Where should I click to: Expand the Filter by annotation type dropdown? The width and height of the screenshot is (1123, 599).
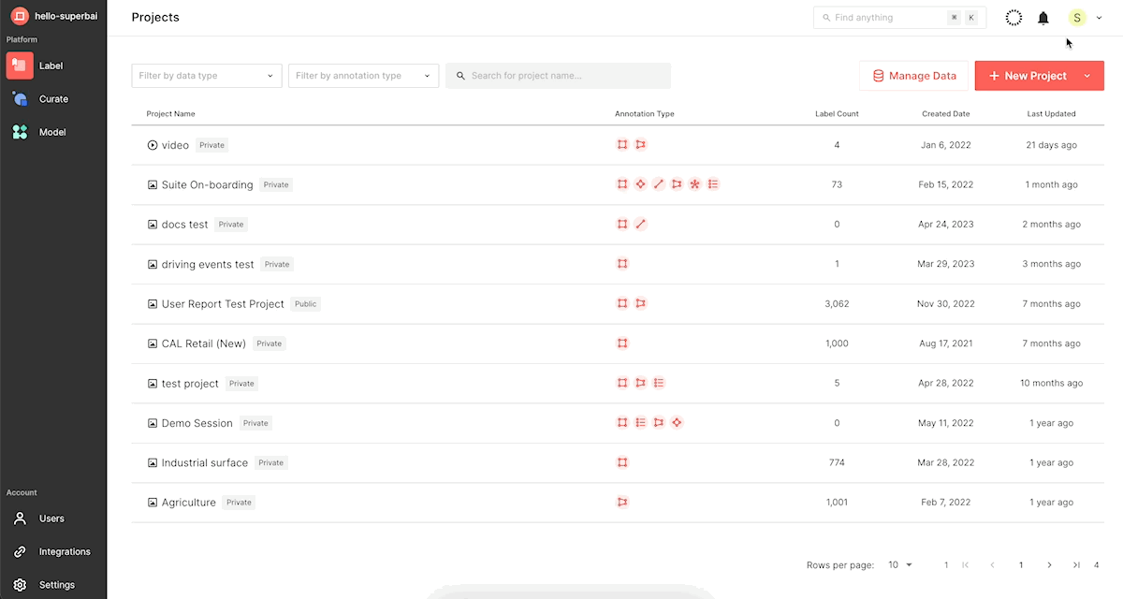click(x=363, y=76)
